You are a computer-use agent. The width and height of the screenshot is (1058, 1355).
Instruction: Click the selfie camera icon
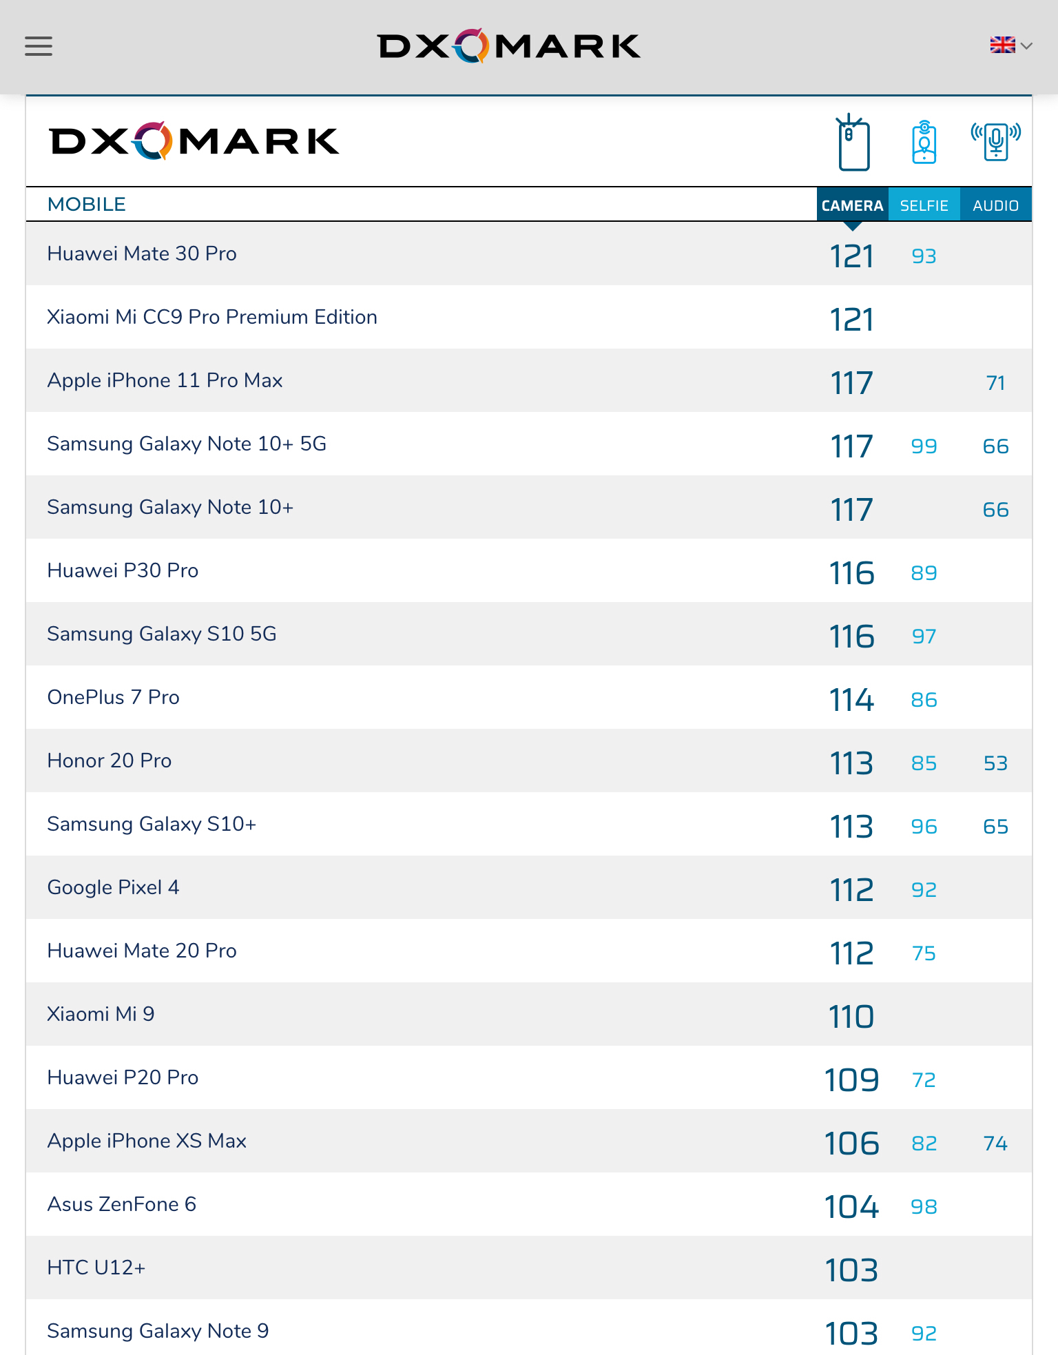[x=924, y=143]
